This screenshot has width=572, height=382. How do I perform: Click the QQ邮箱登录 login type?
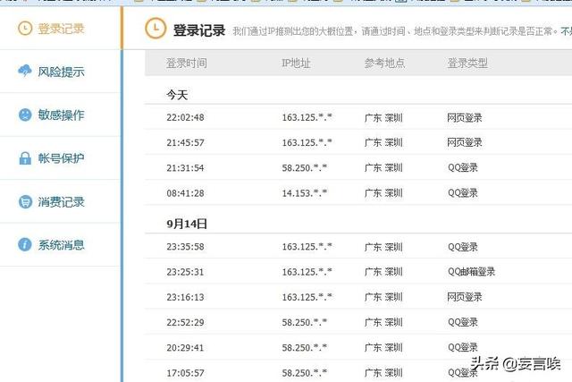[471, 272]
